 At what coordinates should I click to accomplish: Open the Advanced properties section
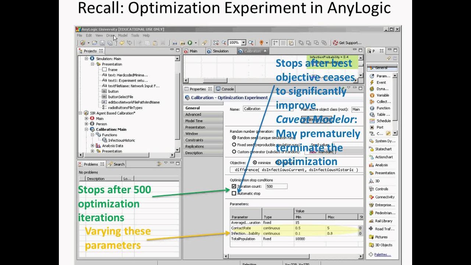coord(204,114)
